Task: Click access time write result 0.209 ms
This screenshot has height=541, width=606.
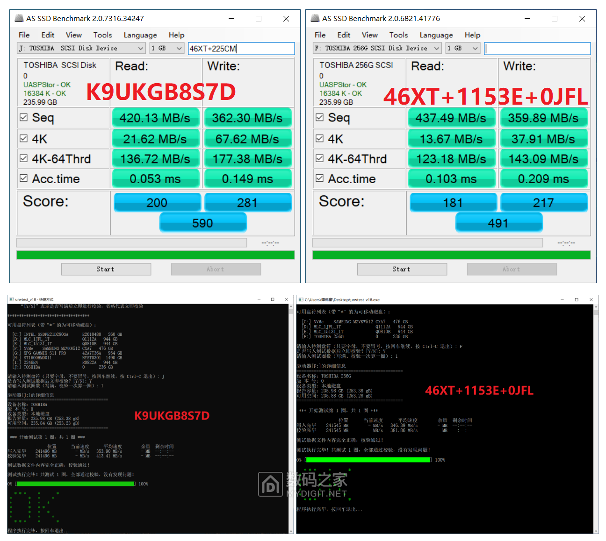Action: (x=544, y=178)
